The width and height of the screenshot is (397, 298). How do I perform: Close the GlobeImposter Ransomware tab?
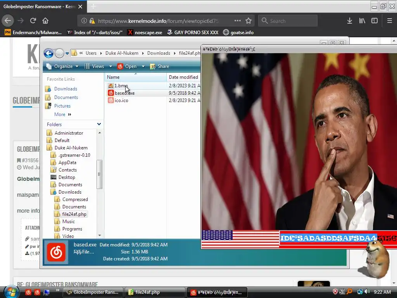[x=80, y=7]
